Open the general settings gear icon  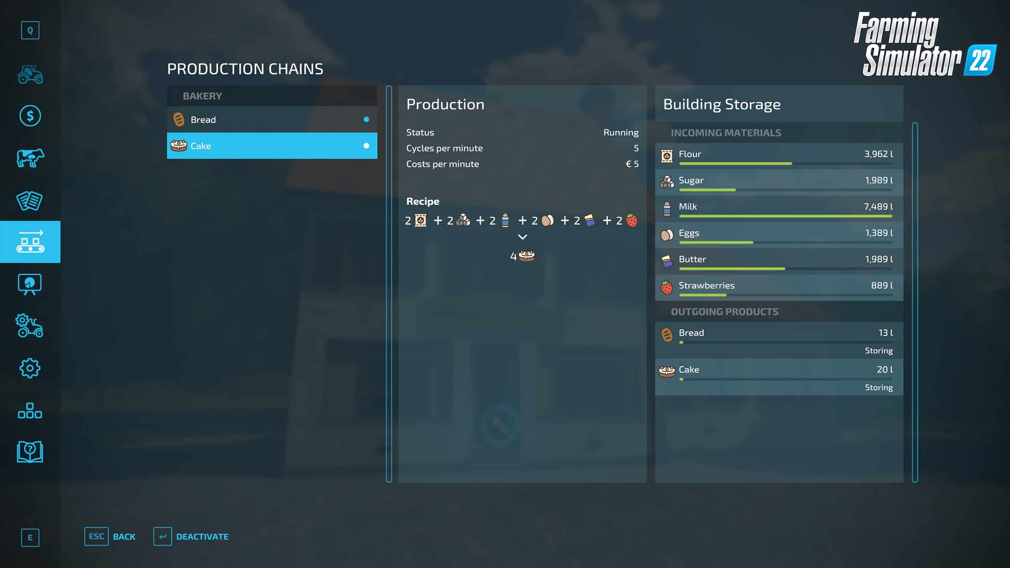click(x=30, y=368)
